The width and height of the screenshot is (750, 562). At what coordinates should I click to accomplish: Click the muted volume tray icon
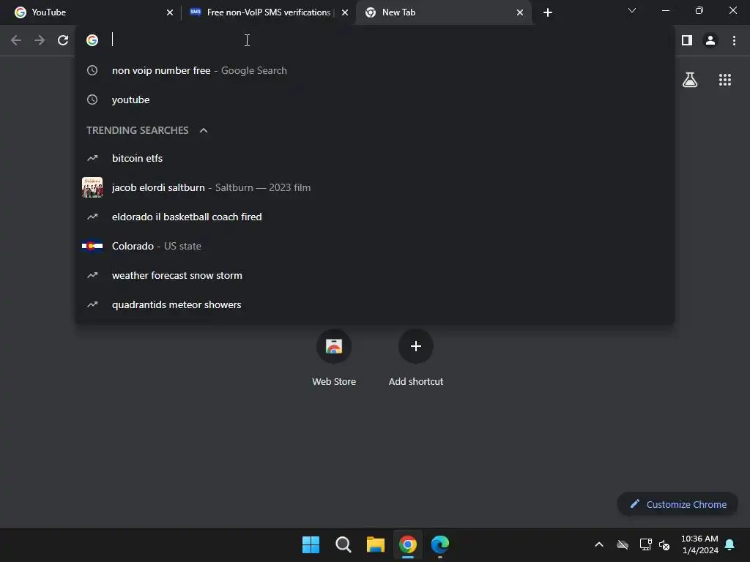pos(664,544)
